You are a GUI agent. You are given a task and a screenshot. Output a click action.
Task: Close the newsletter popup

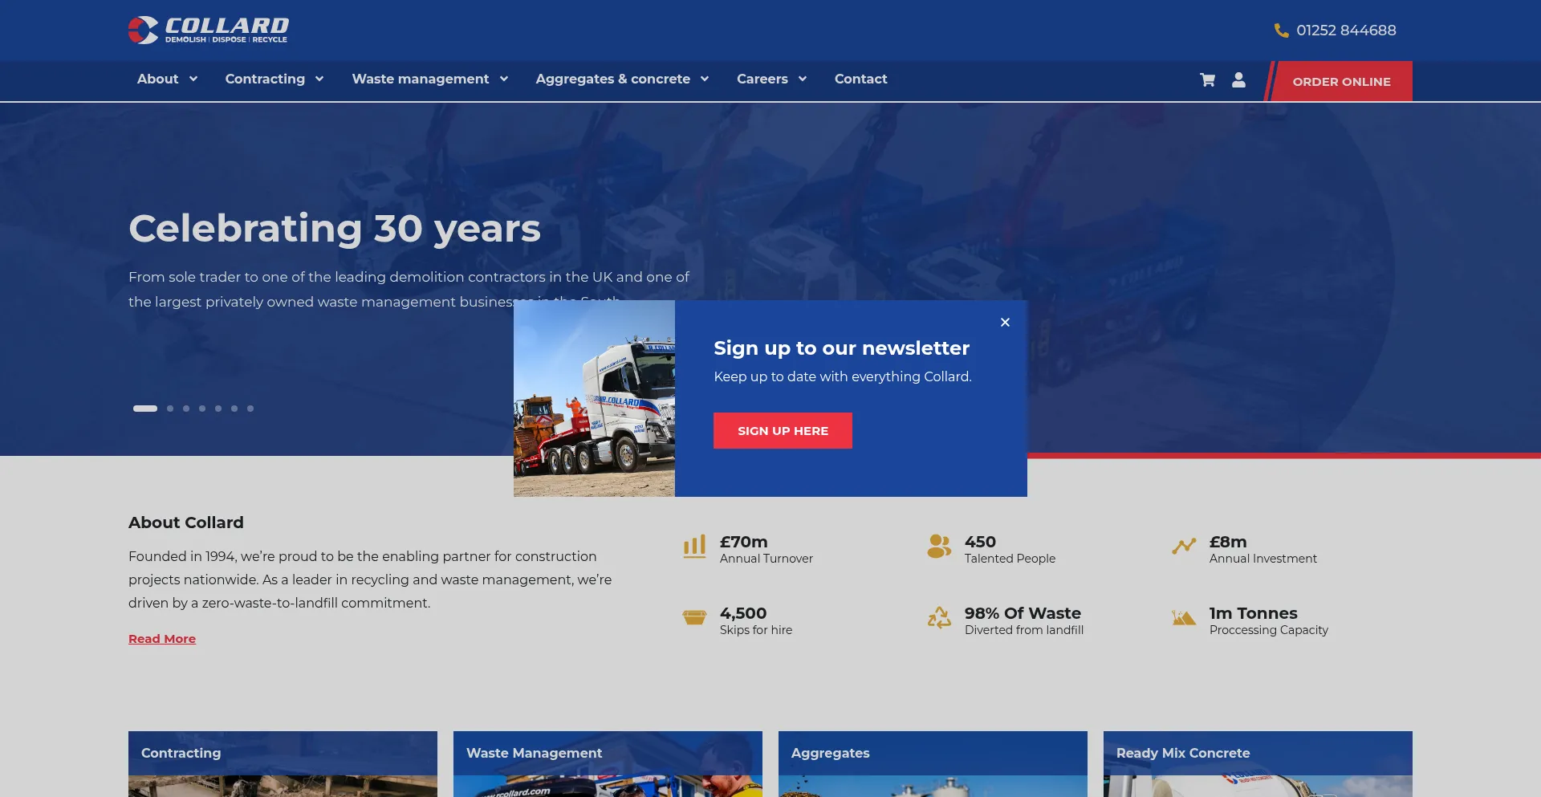[x=1005, y=322]
